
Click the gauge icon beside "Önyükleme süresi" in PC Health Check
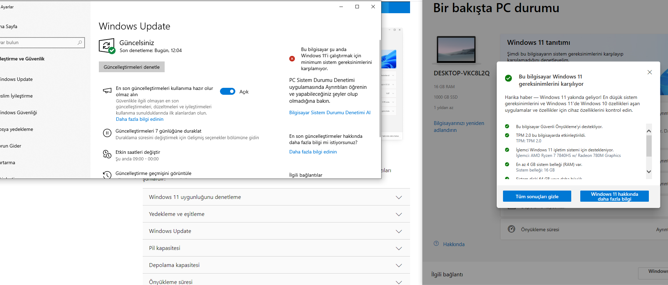click(x=511, y=229)
